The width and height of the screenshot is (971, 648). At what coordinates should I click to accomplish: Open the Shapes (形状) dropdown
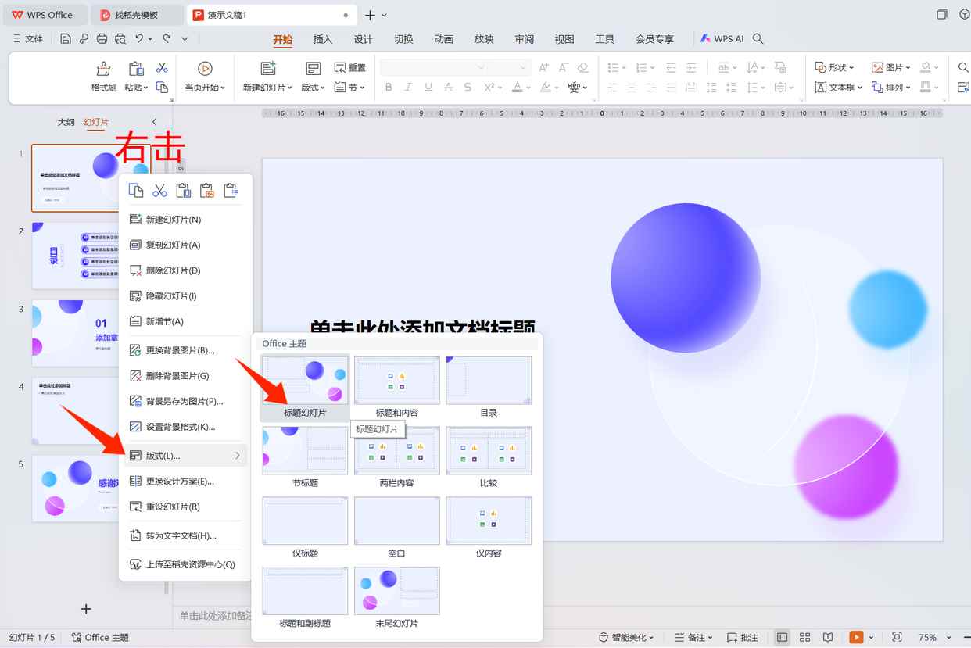coord(851,67)
